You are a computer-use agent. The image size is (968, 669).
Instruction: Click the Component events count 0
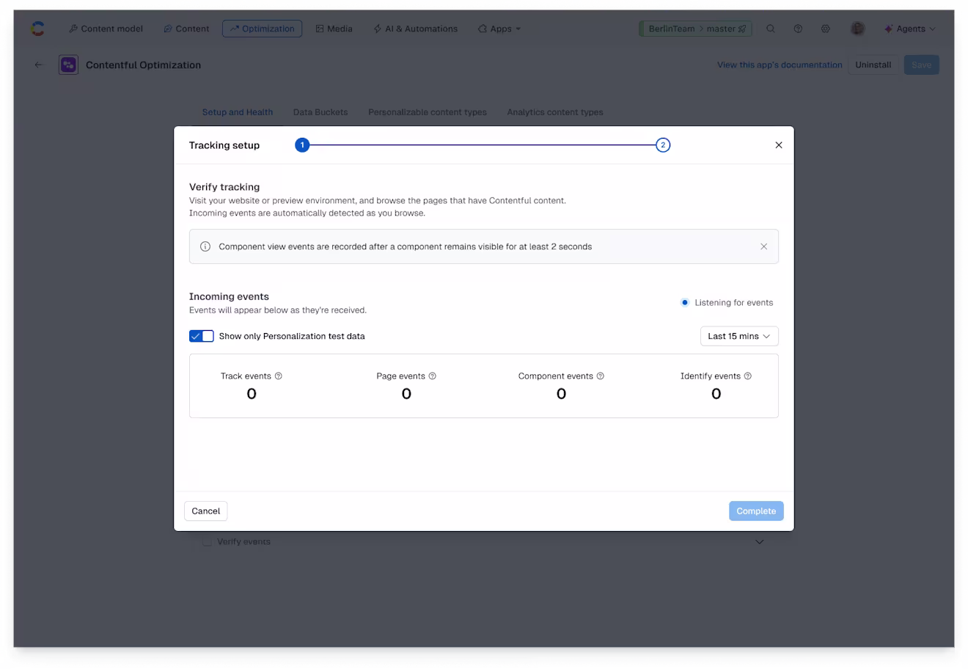pyautogui.click(x=561, y=394)
